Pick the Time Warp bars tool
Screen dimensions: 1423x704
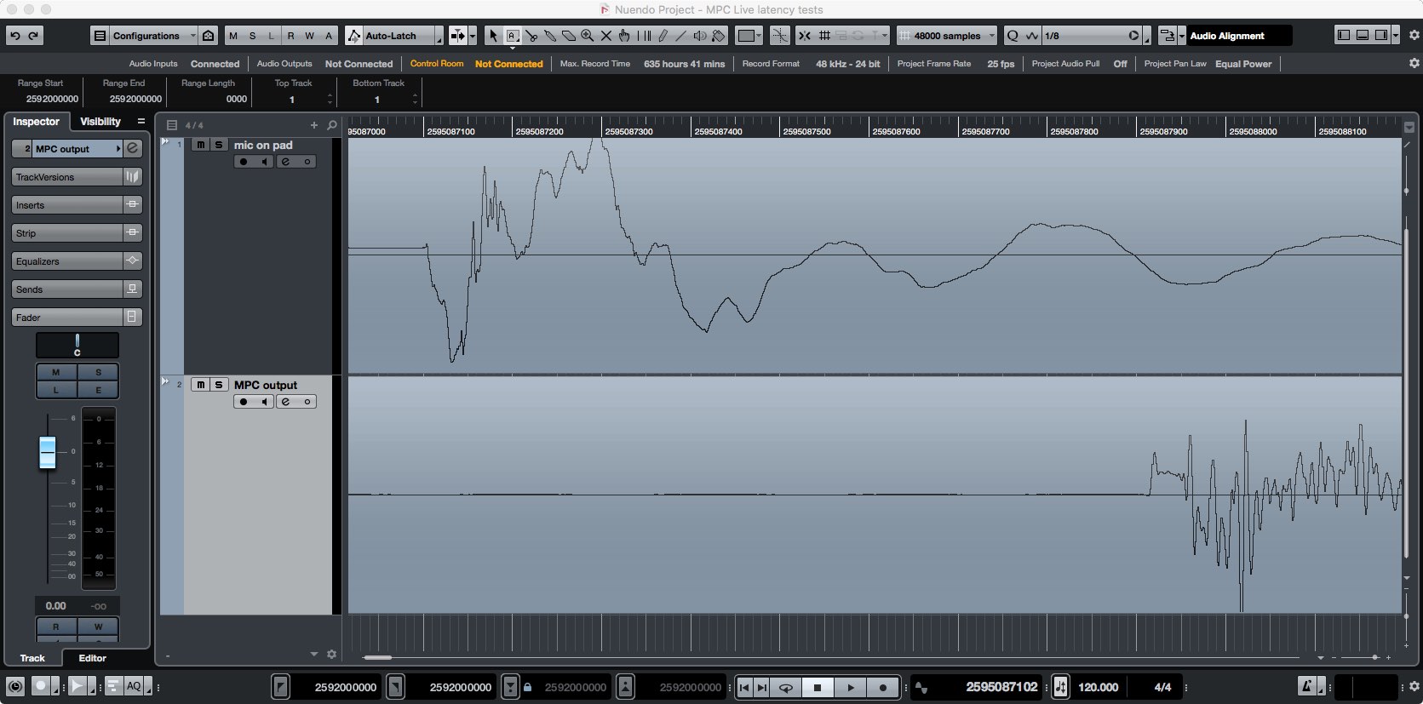(x=644, y=36)
